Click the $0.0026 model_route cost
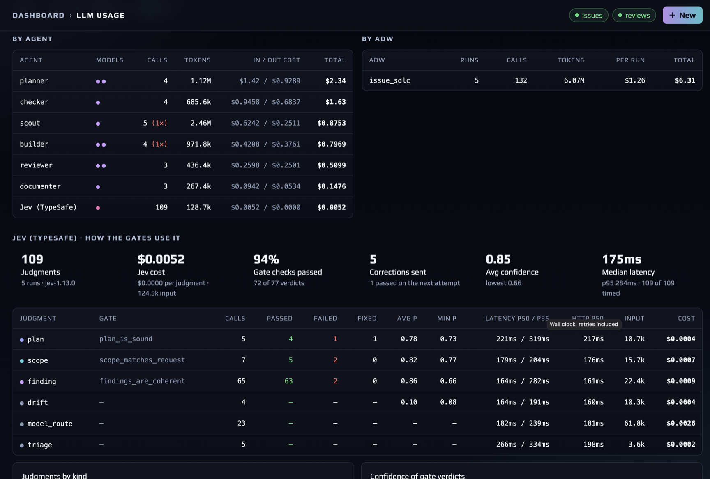Image resolution: width=710 pixels, height=479 pixels. point(681,423)
